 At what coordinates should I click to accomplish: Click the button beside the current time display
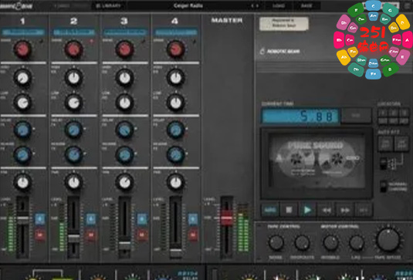click(x=356, y=116)
